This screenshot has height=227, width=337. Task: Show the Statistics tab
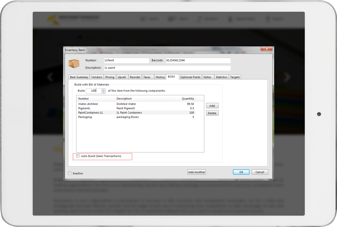click(221, 77)
